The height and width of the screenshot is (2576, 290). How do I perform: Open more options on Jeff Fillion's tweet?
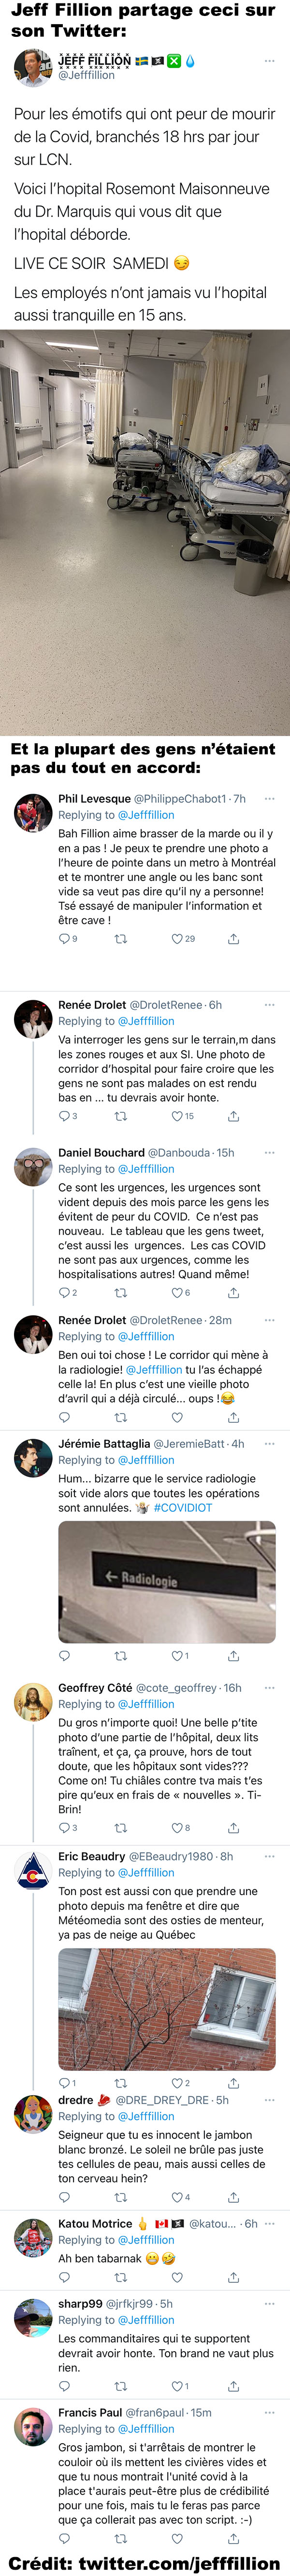tap(269, 61)
